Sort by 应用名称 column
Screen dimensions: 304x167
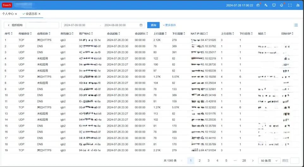coord(49,34)
